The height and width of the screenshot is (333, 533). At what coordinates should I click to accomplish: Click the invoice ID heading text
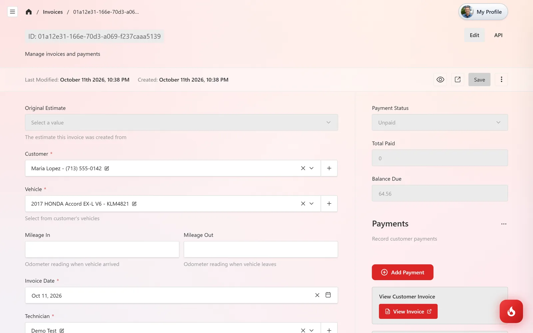94,36
